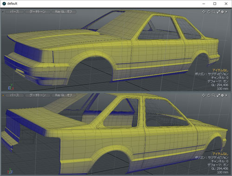Click the pan view icon in top viewport
The image size is (232, 176).
(x=204, y=12)
